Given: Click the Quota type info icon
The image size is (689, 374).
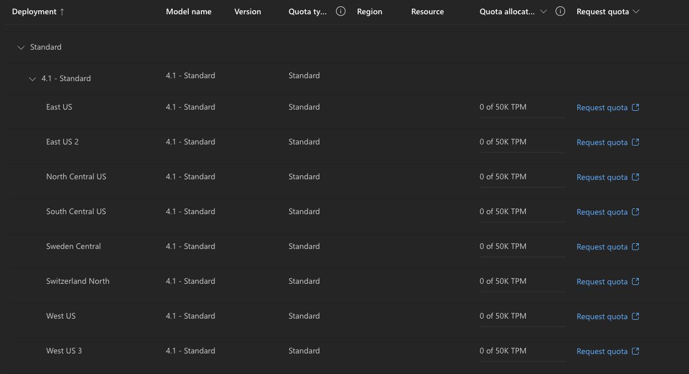Looking at the screenshot, I should (341, 11).
